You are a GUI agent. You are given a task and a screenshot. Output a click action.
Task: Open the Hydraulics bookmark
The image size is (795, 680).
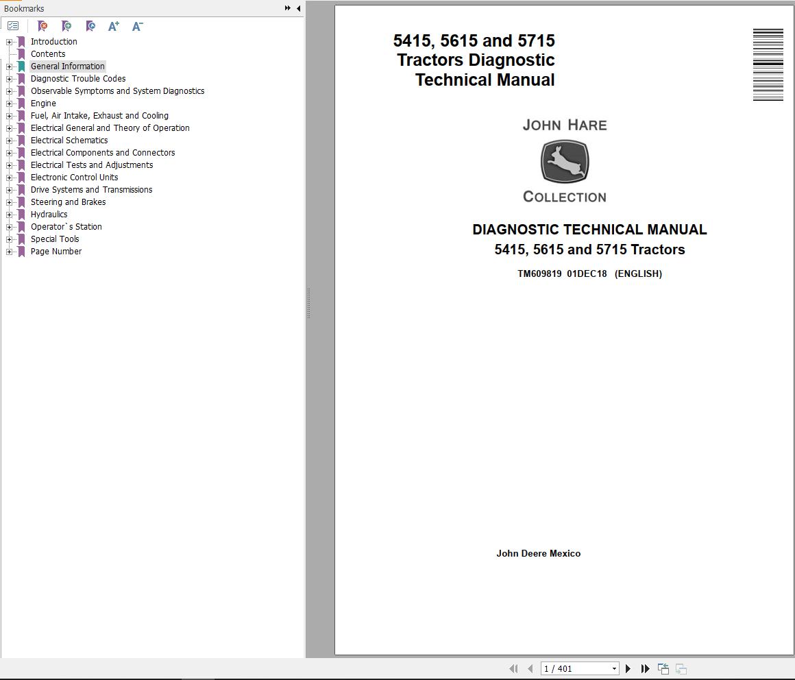49,215
